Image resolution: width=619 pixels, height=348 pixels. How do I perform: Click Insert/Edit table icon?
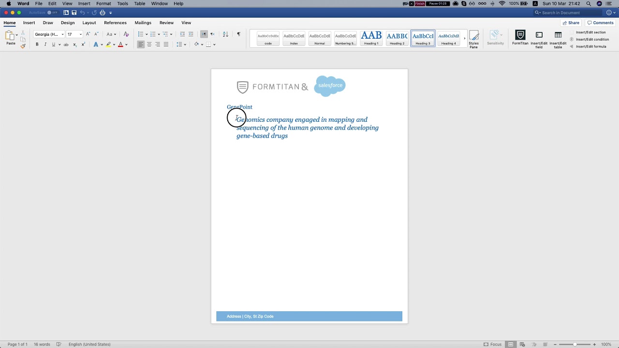pos(558,35)
